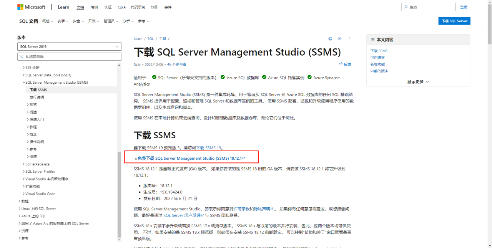
Task: Expand 显示更多 in article contents
Action: 418,82
